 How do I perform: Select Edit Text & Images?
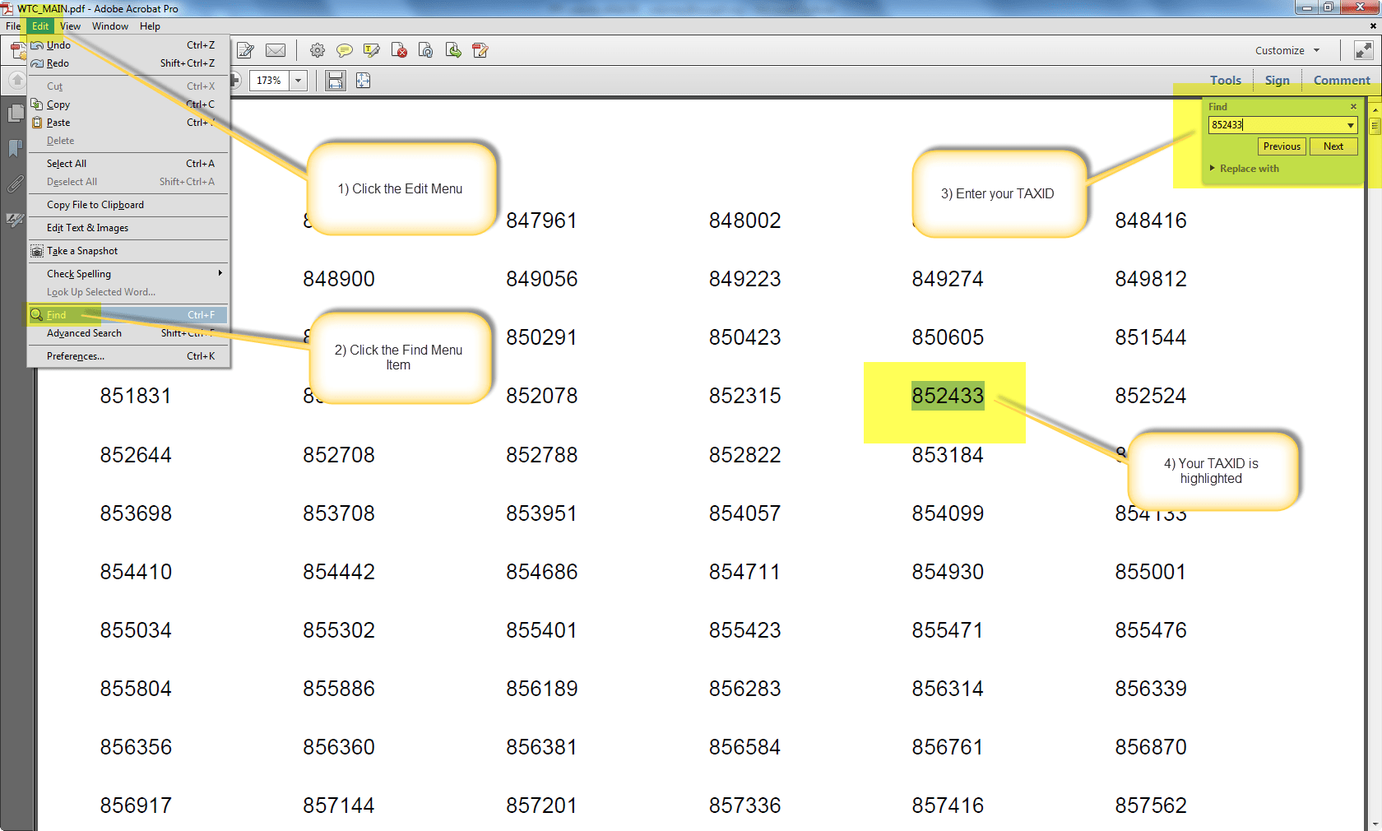coord(128,228)
